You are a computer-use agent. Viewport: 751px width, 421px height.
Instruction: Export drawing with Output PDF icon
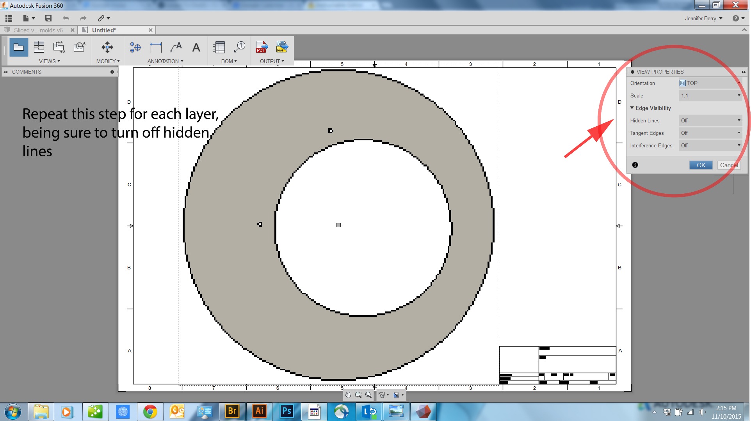[261, 48]
